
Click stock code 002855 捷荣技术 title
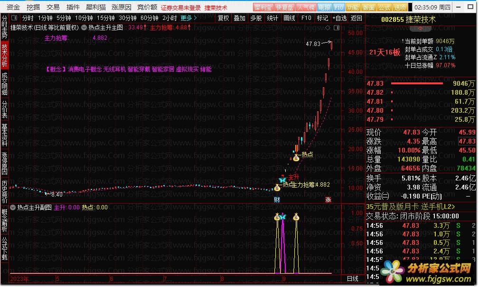point(408,20)
